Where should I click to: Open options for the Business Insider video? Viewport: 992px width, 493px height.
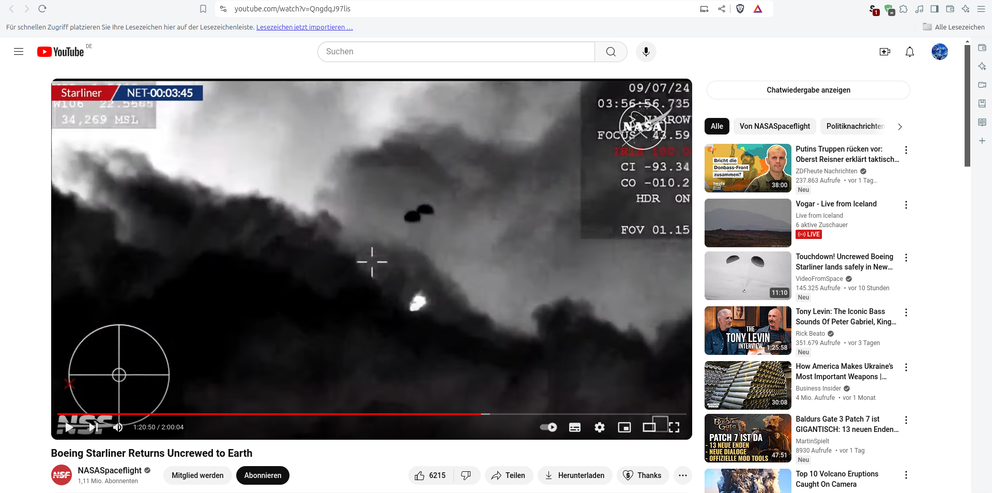tap(906, 367)
